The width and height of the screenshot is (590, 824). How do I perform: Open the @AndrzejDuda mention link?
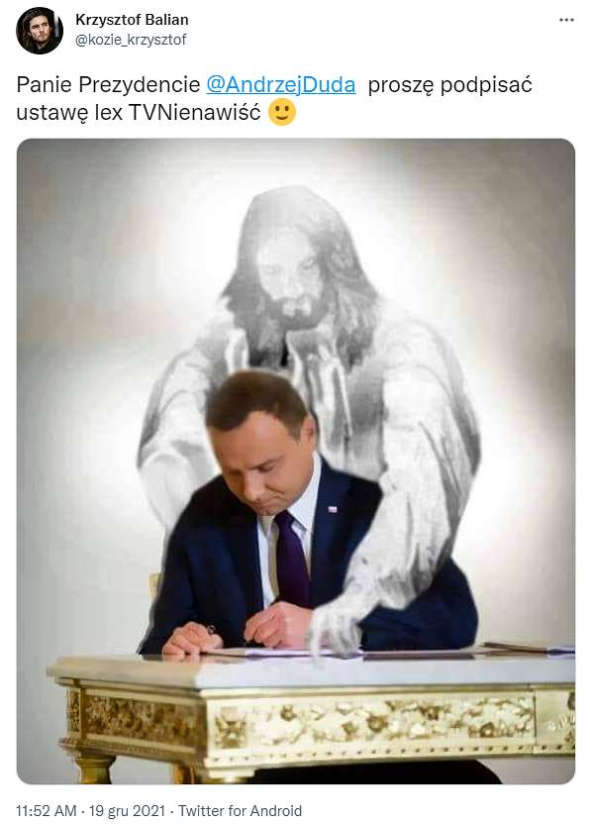(281, 84)
